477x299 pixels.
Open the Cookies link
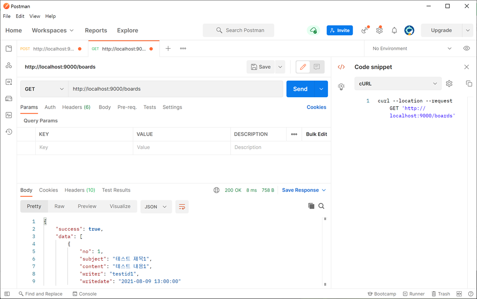coord(316,107)
